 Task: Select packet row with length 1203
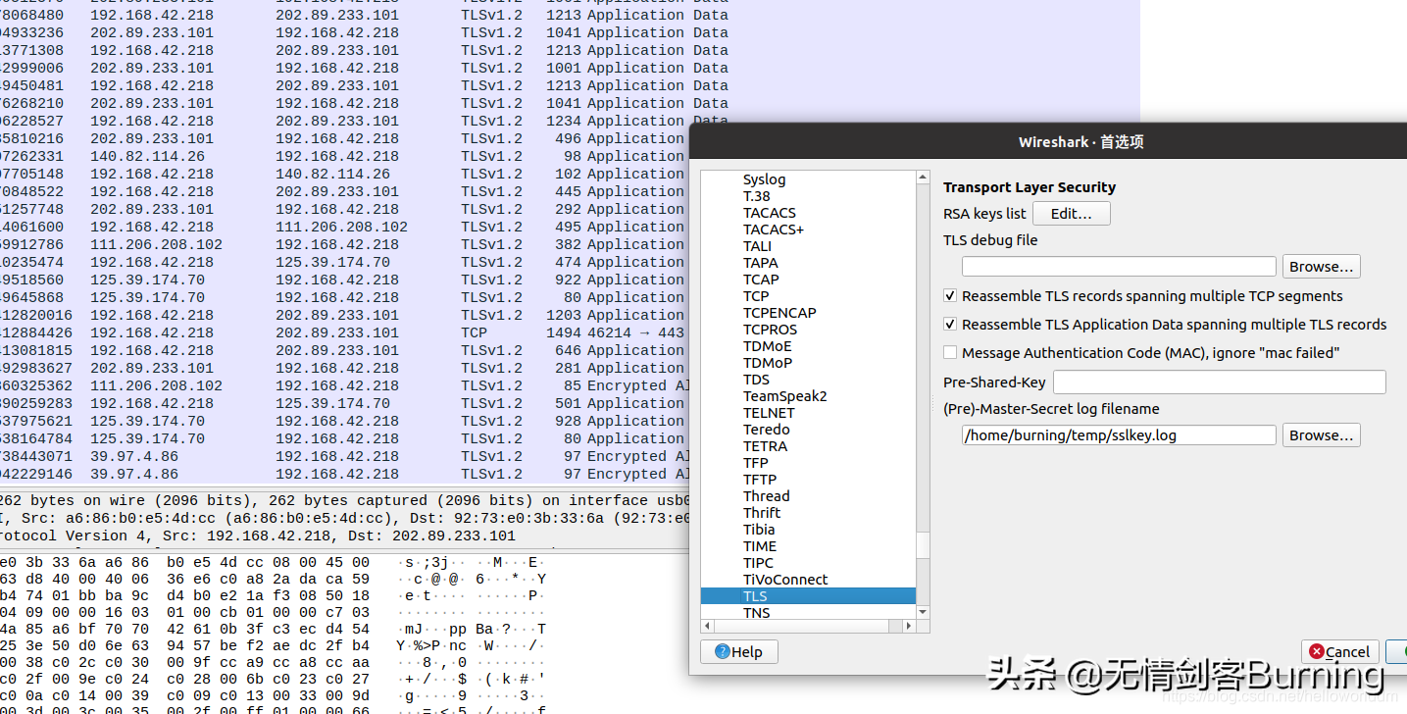tap(344, 315)
